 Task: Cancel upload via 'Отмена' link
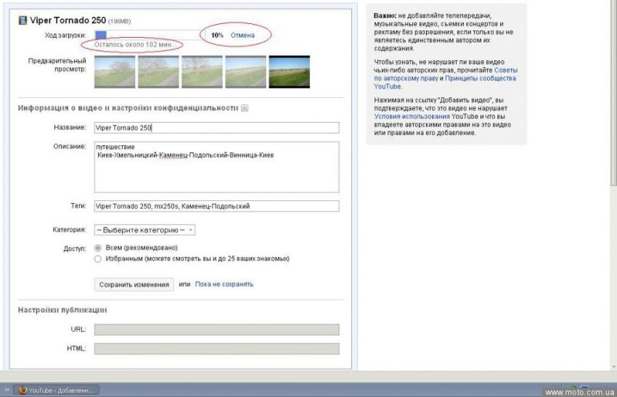pyautogui.click(x=242, y=35)
